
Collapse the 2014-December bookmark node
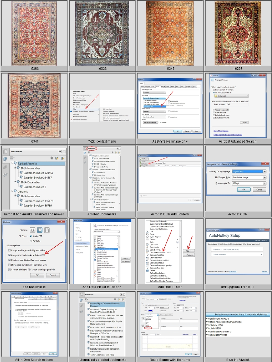pyautogui.click(x=15, y=182)
